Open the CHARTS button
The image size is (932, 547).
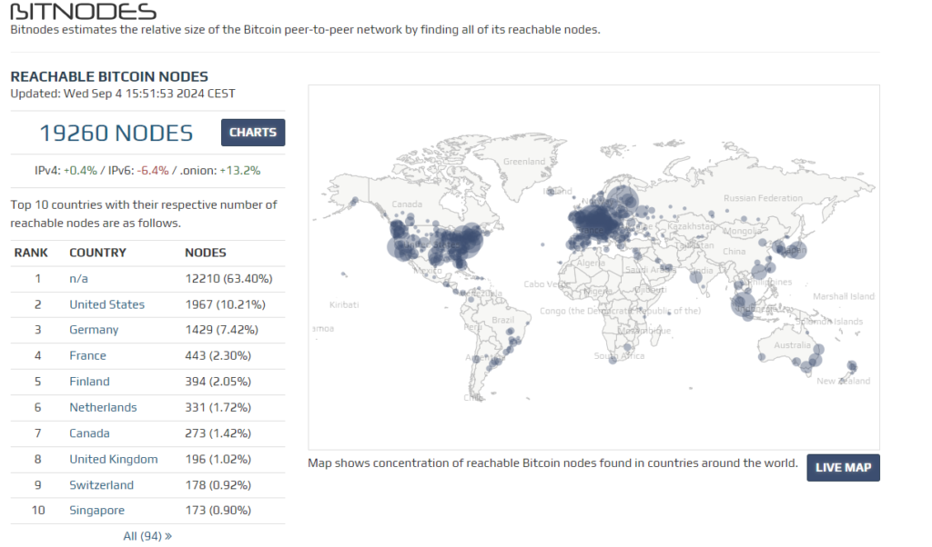[x=253, y=133]
